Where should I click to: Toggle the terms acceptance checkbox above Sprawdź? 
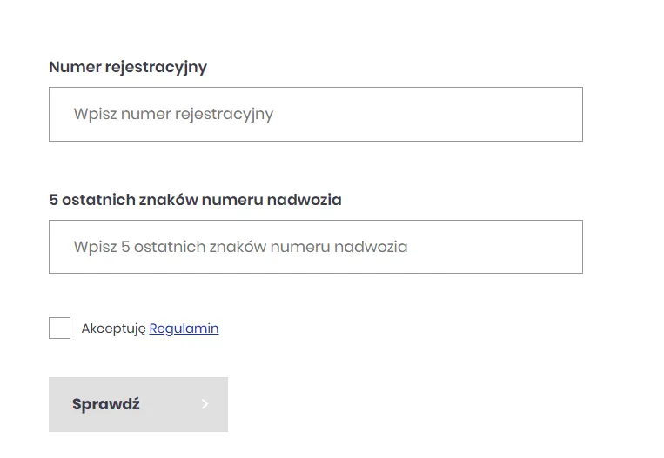pos(60,329)
